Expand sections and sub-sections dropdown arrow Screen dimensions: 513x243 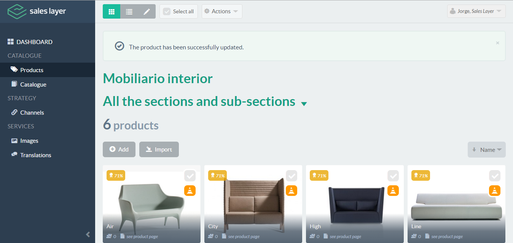pos(304,104)
